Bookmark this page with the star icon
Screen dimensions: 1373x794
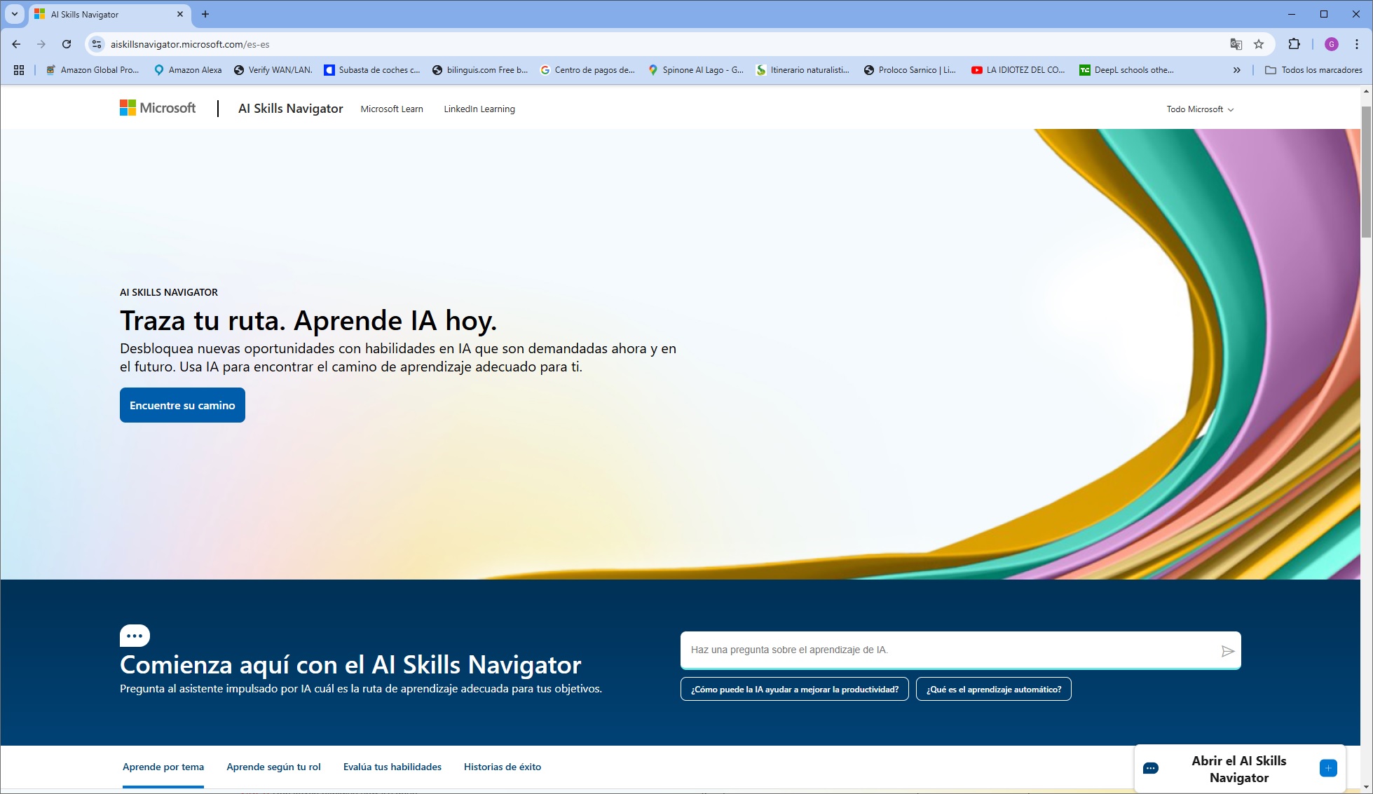[x=1259, y=44]
